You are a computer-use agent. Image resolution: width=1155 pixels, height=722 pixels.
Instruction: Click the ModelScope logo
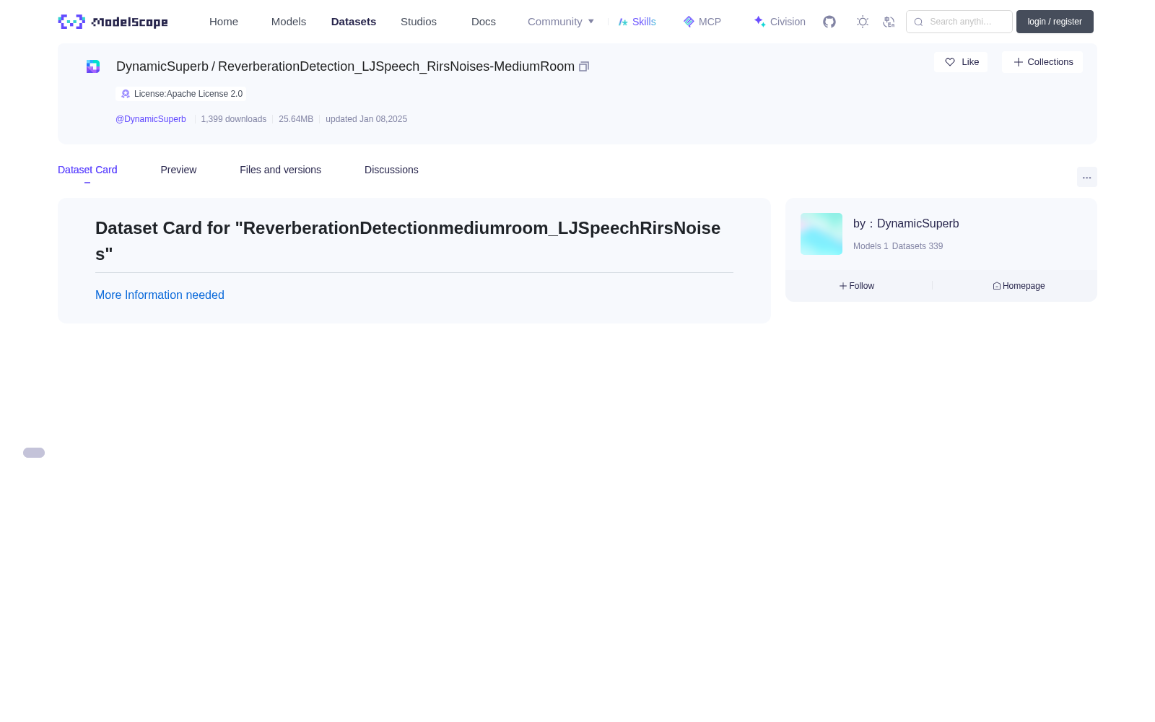point(113,22)
